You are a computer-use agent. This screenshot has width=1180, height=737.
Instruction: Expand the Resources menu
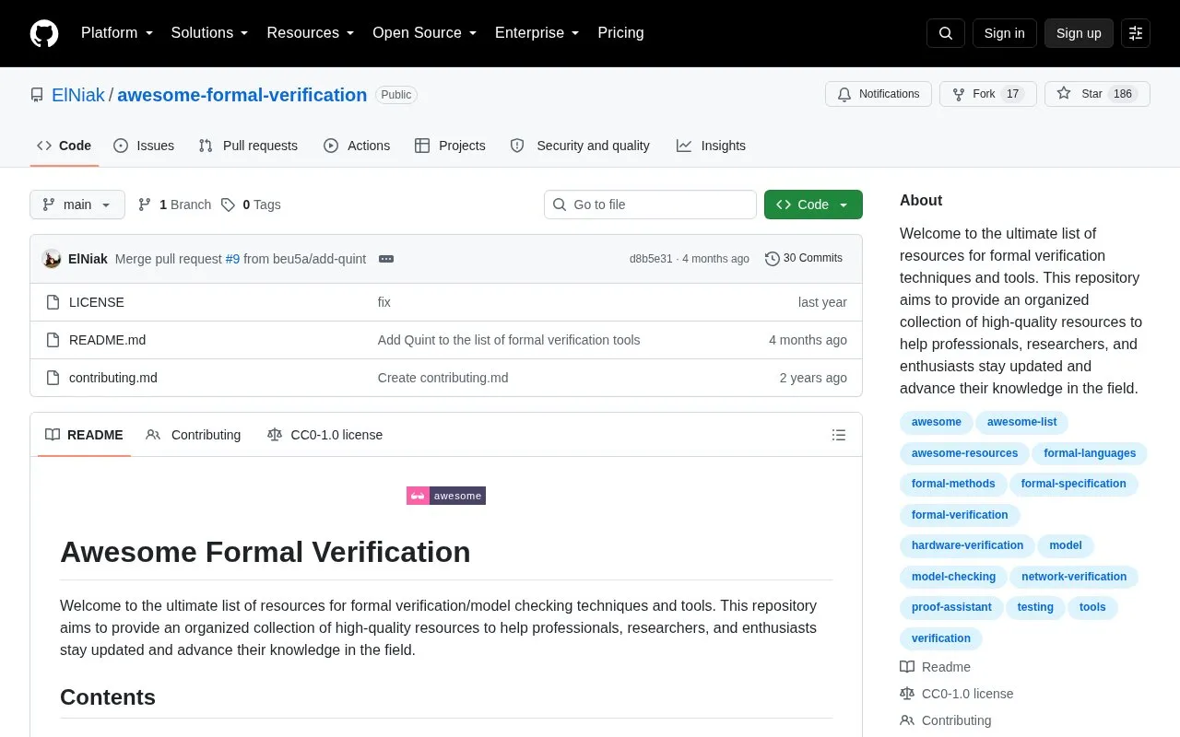pyautogui.click(x=311, y=33)
